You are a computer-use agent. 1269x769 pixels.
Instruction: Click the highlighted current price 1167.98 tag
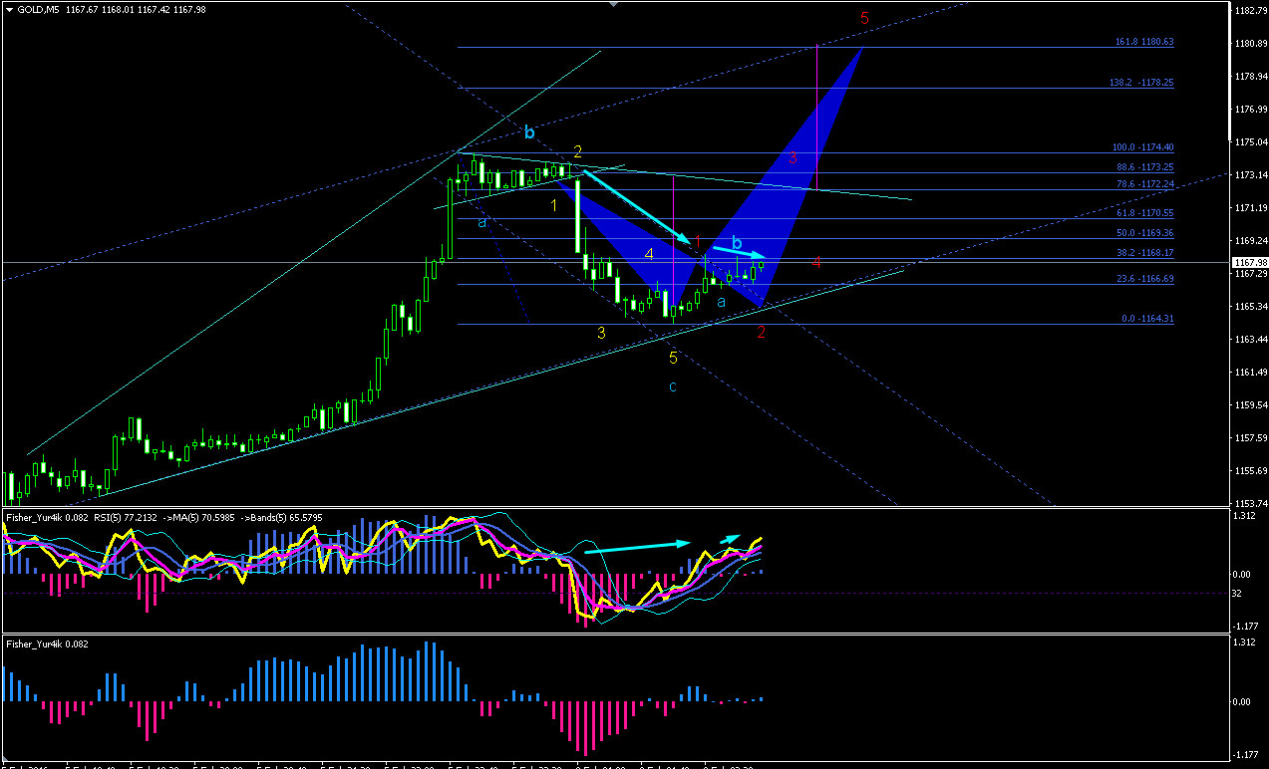coord(1250,263)
